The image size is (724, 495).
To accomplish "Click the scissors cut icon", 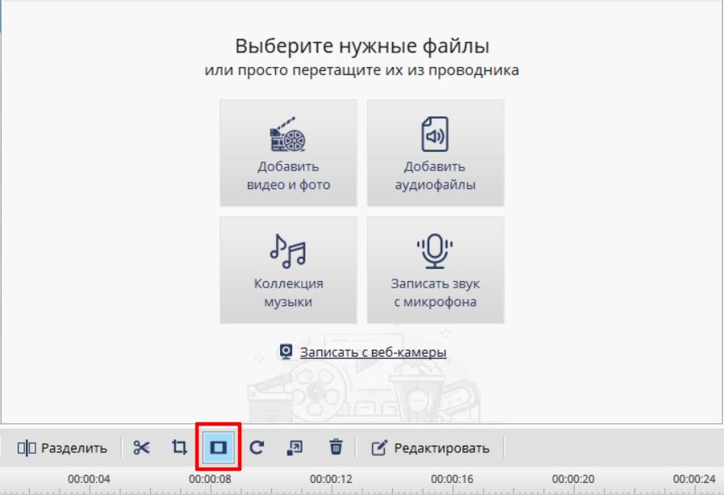I will 141,447.
